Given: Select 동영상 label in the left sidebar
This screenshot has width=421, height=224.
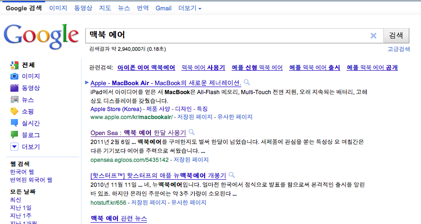Looking at the screenshot, I should pos(31,88).
